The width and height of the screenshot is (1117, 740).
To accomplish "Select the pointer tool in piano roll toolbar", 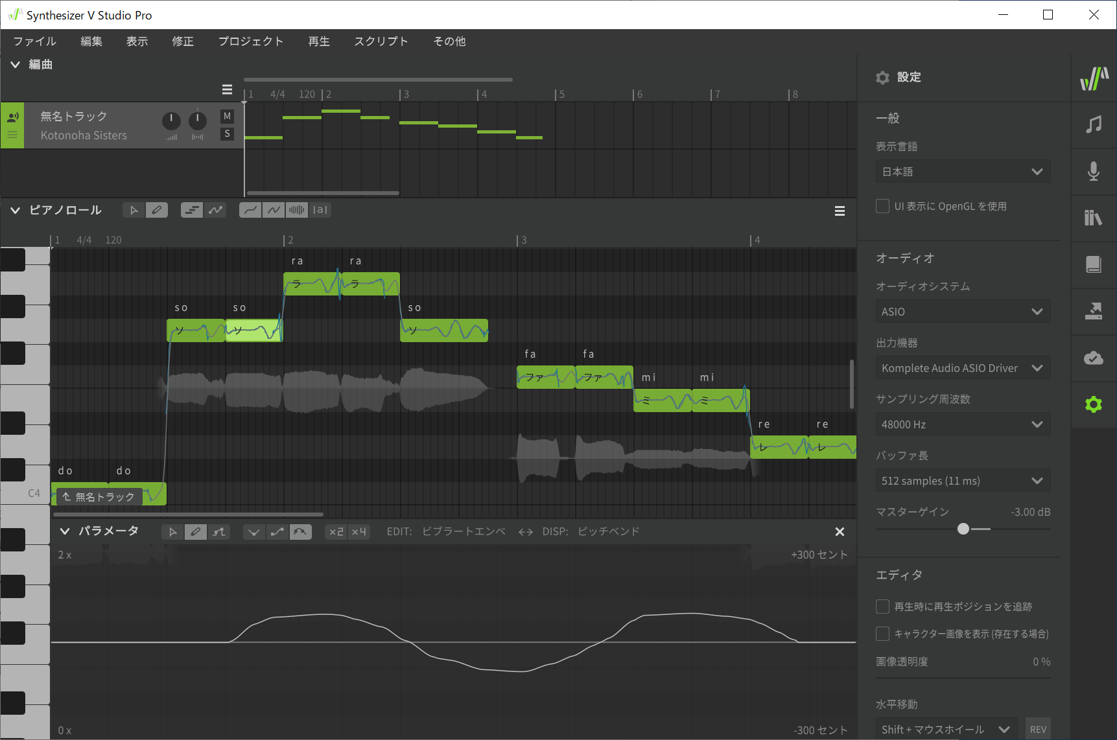I will tap(134, 210).
